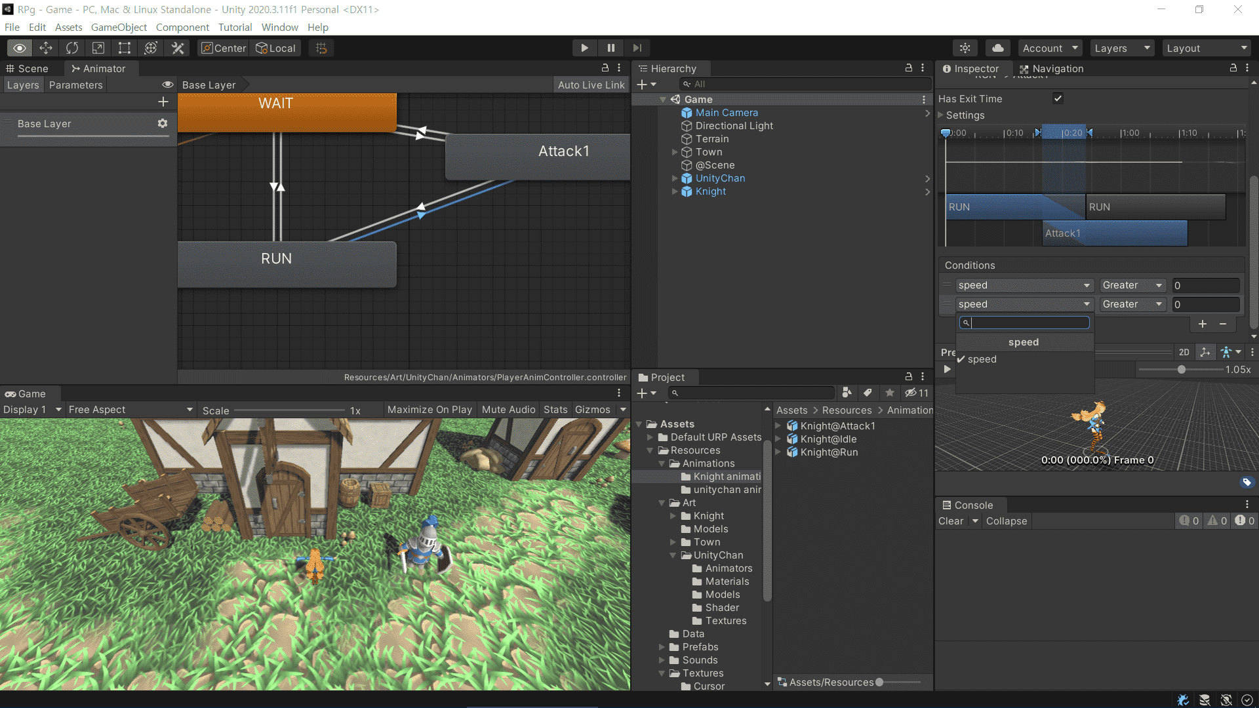Viewport: 1259px width, 708px height.
Task: Click Auto Live Link button
Action: (591, 85)
